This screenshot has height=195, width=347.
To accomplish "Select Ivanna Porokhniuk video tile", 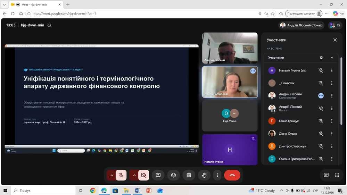I will [x=230, y=82].
